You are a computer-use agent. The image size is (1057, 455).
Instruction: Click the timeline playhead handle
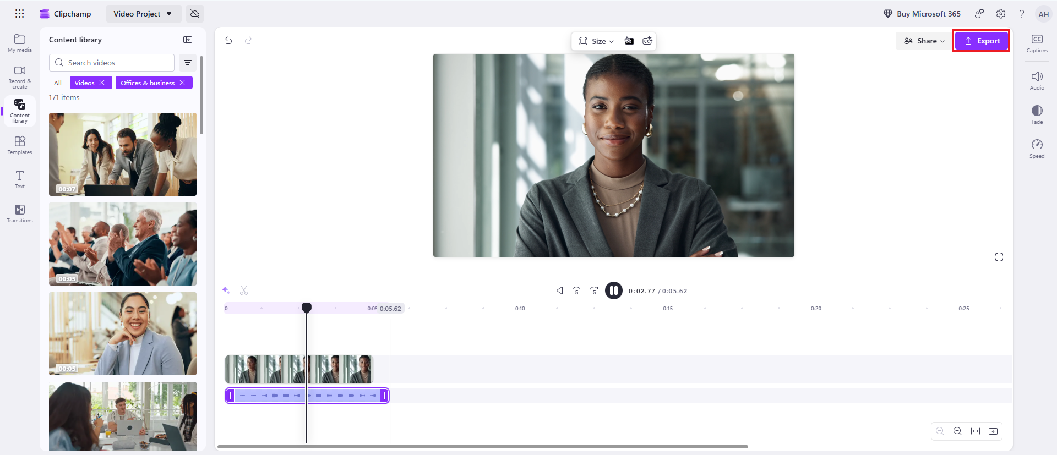307,308
